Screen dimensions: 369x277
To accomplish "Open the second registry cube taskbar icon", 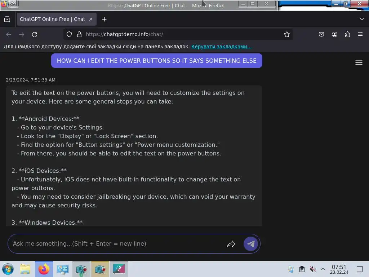I will [x=100, y=269].
